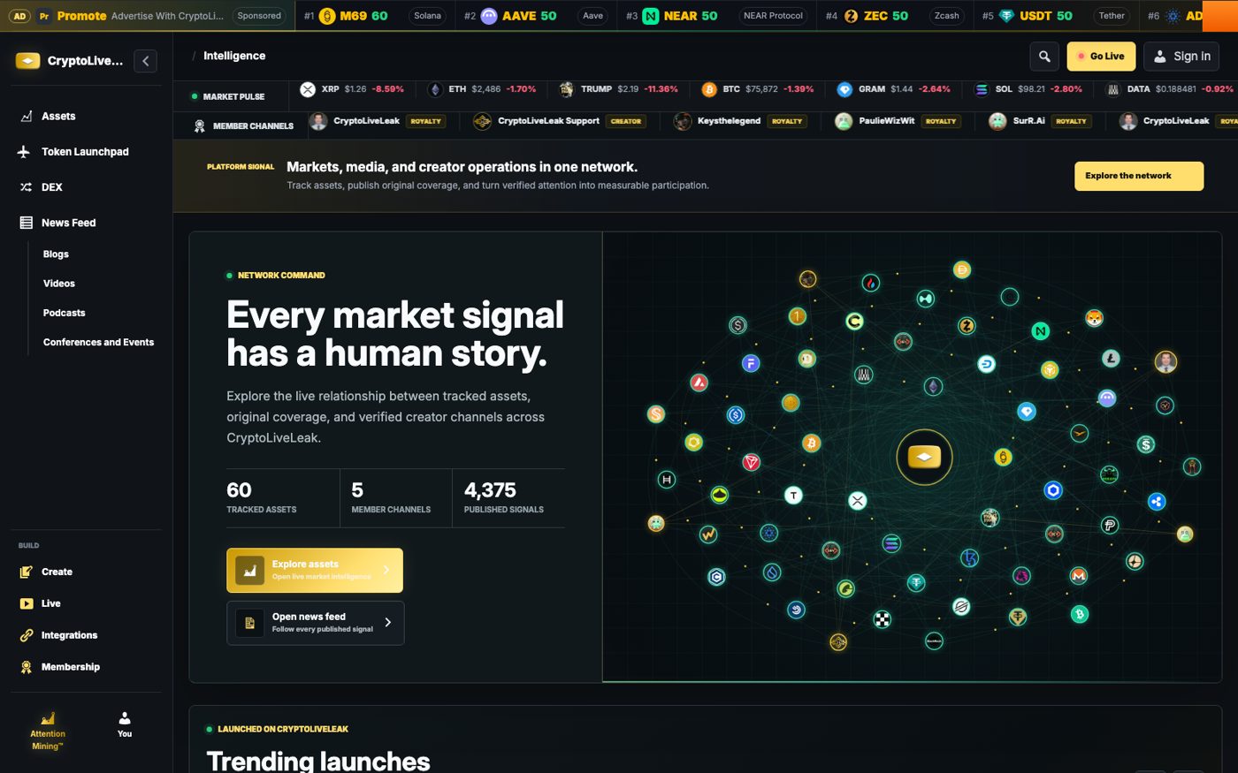Click the #3 NEAR sponsored token

tap(715, 16)
